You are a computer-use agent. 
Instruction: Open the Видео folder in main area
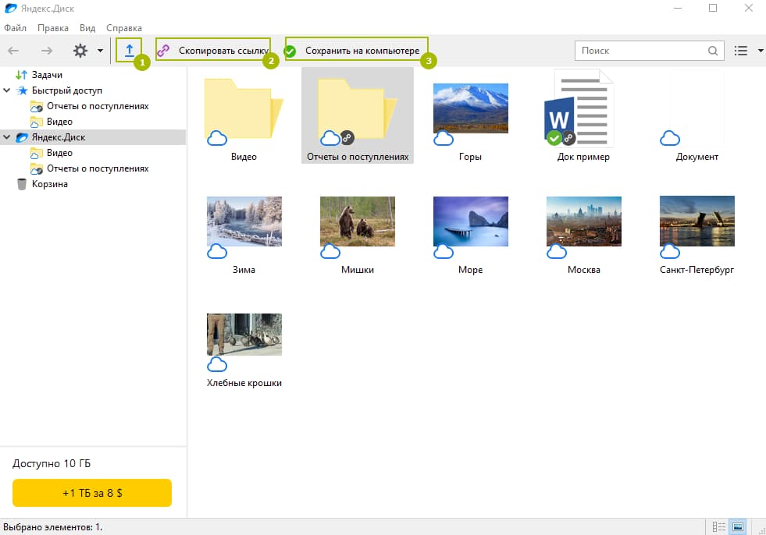[x=243, y=109]
